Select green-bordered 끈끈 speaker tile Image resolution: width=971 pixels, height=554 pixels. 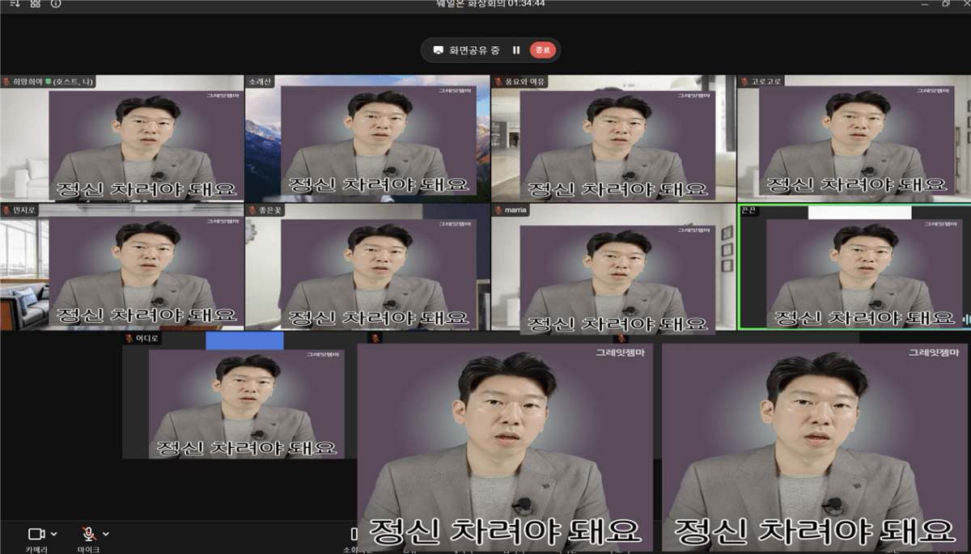coord(854,267)
